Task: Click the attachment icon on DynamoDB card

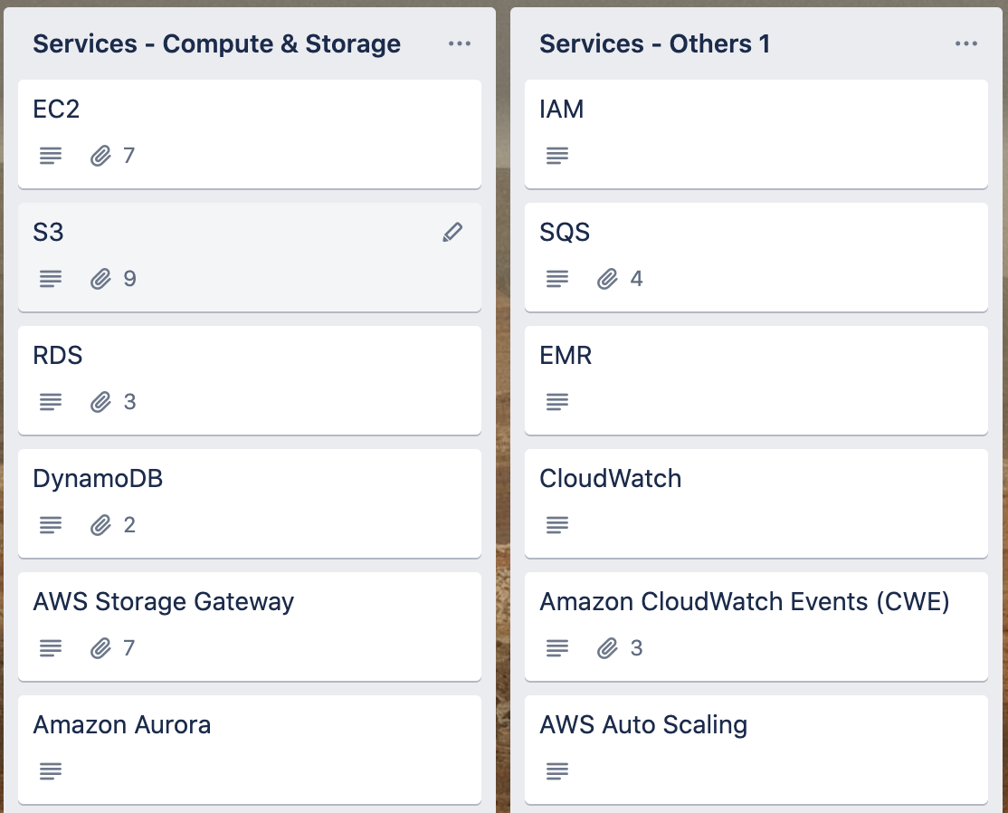Action: tap(100, 525)
